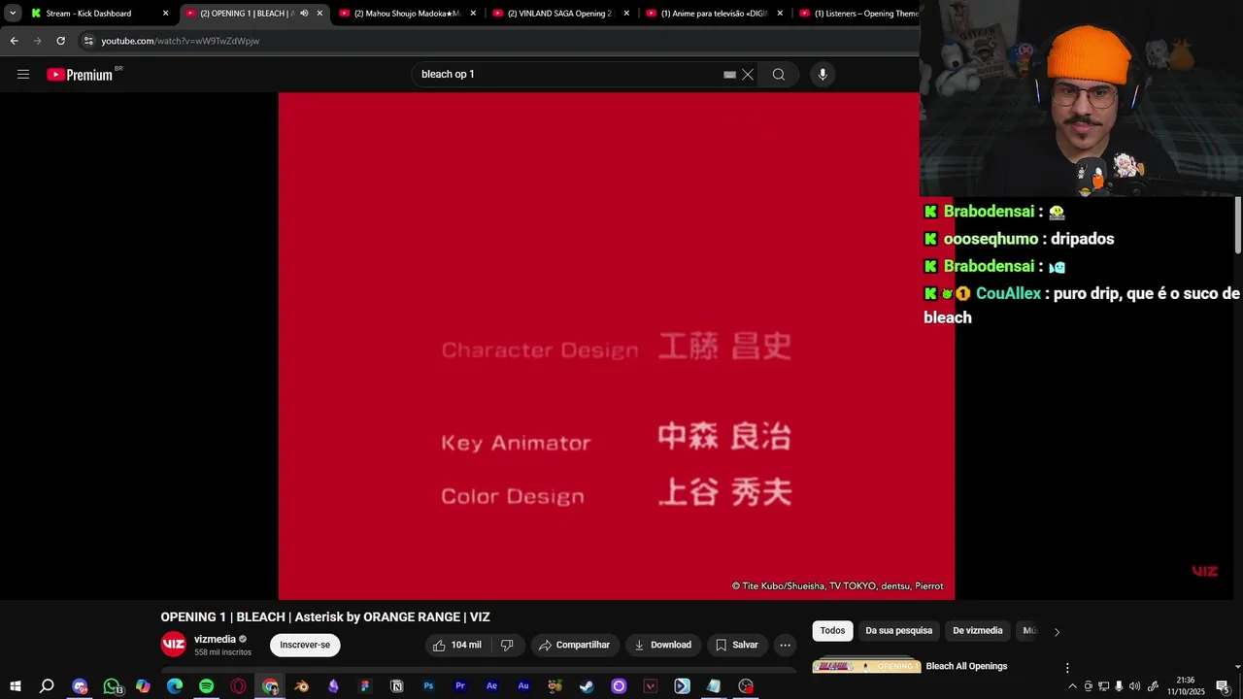Viewport: 1243px width, 699px height.
Task: Switch to Listeners – Opening Theme tab
Action: pyautogui.click(x=857, y=14)
